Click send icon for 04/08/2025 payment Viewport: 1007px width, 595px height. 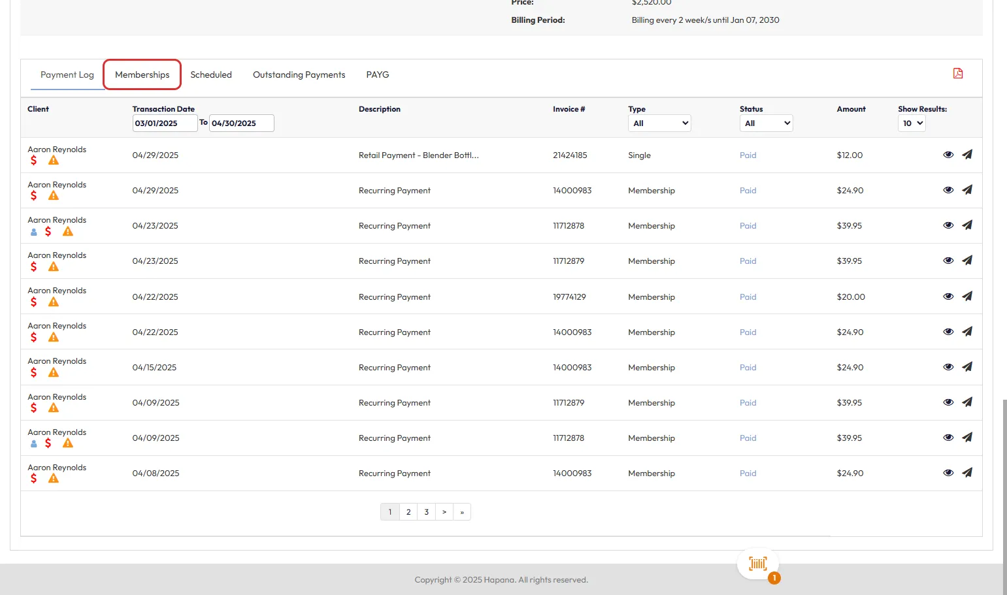[x=967, y=473]
